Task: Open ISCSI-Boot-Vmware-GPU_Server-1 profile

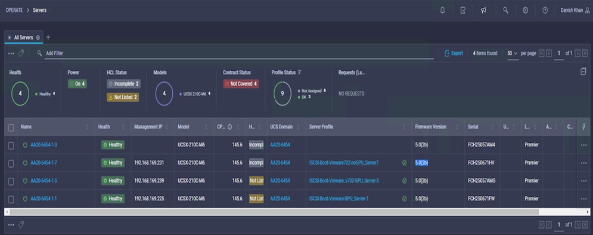Action: pyautogui.click(x=339, y=198)
